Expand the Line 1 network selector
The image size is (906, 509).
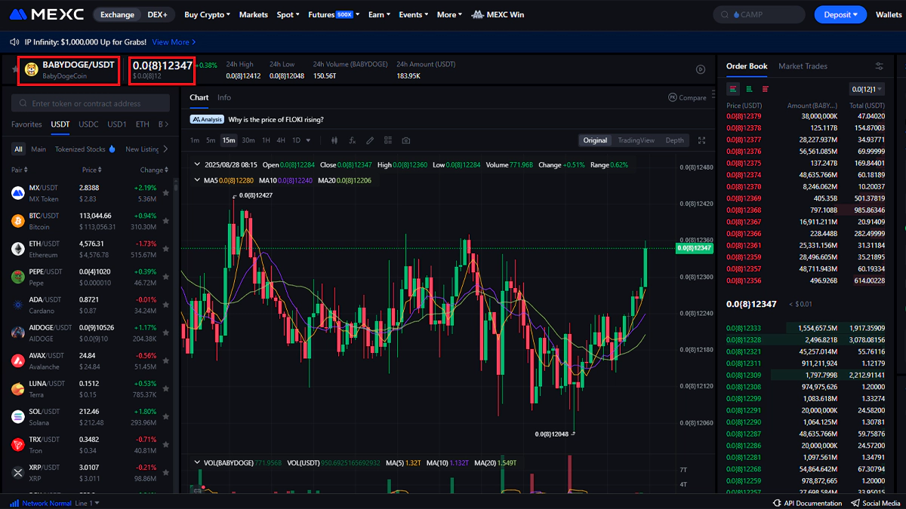click(88, 503)
